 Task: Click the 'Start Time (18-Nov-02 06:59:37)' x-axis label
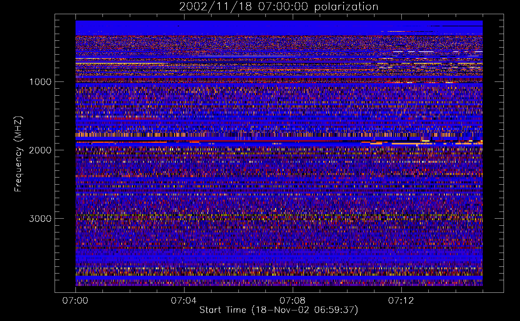(x=279, y=310)
